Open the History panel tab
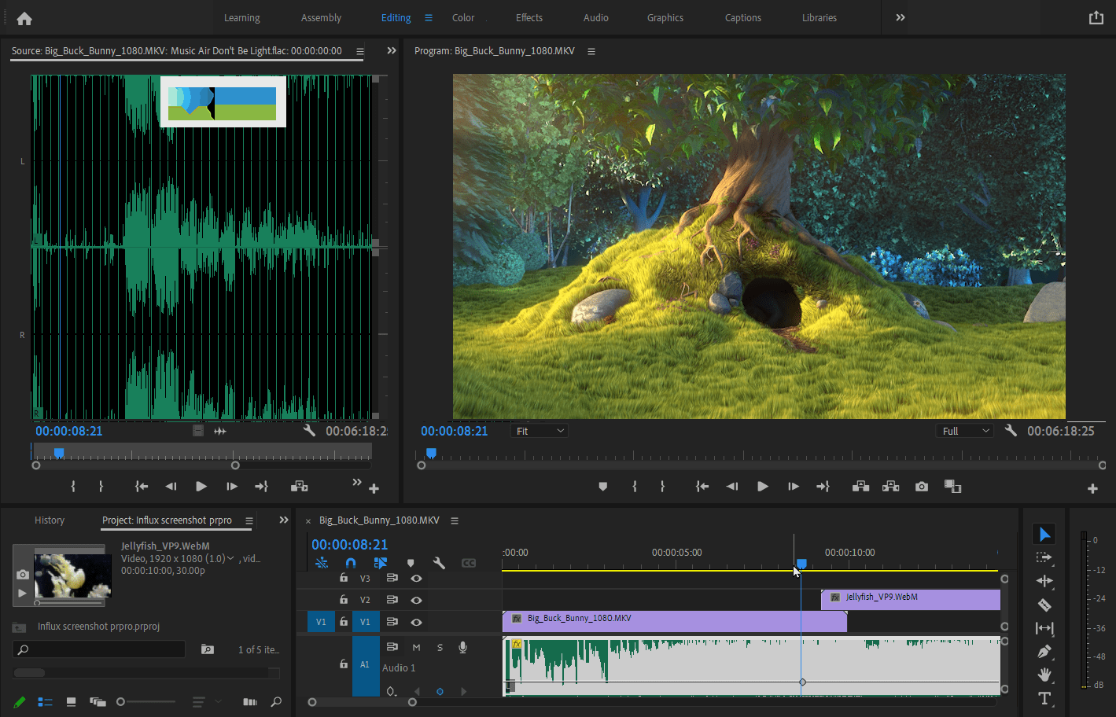This screenshot has height=717, width=1116. point(50,520)
